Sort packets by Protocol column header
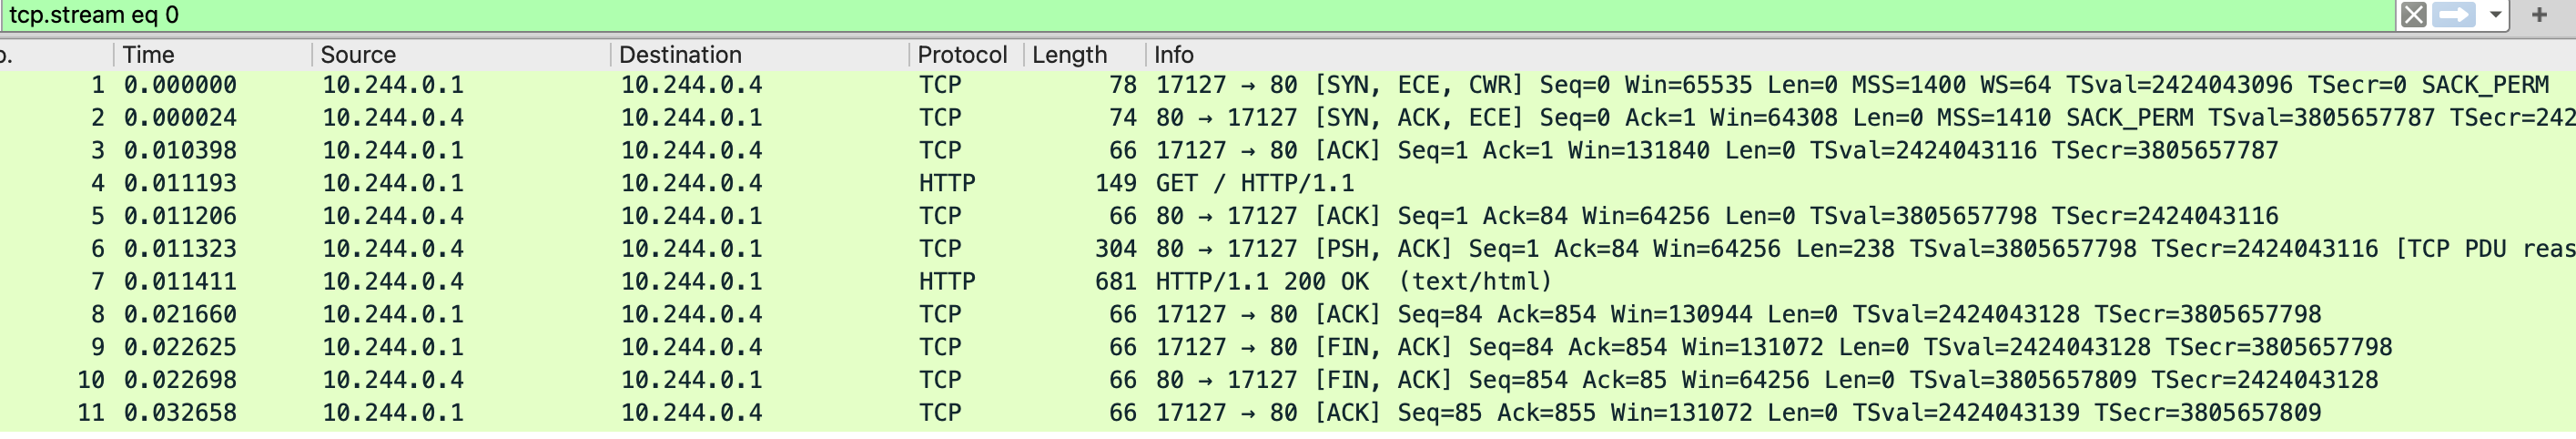Image resolution: width=2576 pixels, height=439 pixels. point(961,55)
